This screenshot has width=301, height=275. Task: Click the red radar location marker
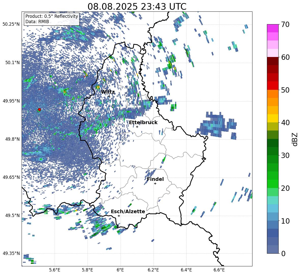(x=39, y=110)
